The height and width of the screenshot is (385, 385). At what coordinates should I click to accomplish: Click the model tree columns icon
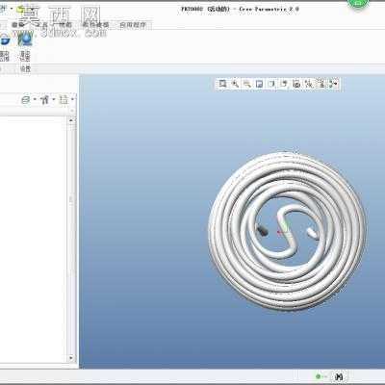pyautogui.click(x=64, y=100)
